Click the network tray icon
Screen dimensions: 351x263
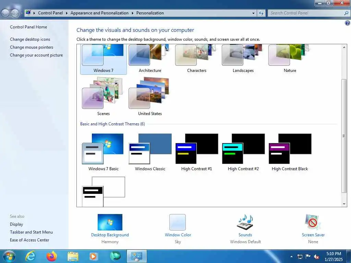300,256
